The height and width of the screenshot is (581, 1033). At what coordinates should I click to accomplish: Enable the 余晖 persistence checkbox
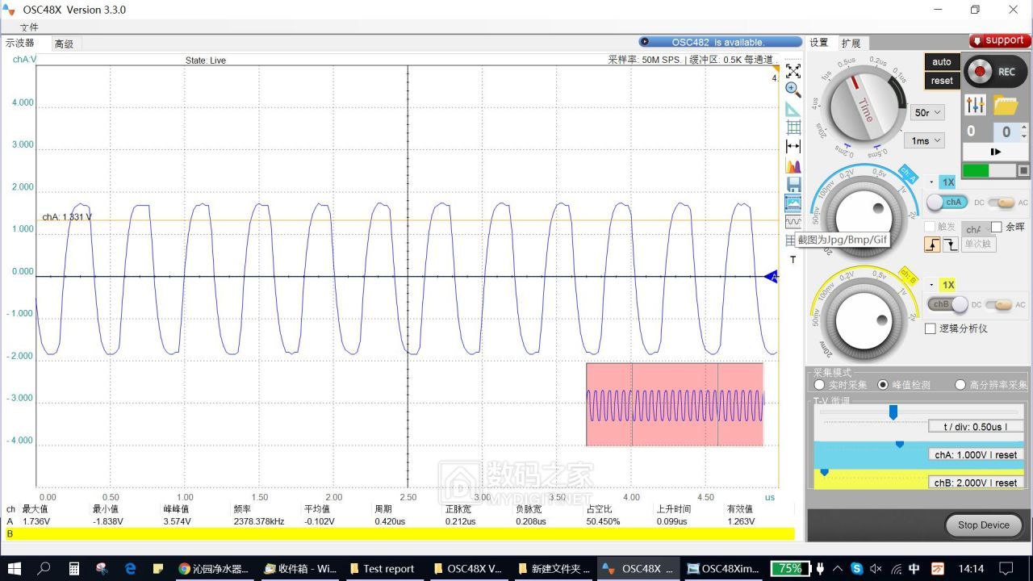point(996,227)
